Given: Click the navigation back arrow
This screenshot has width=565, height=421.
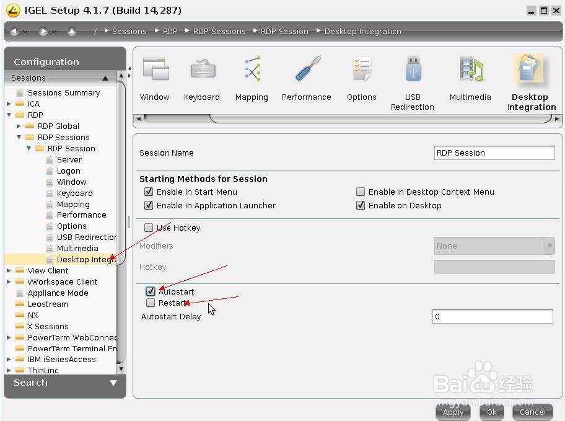Looking at the screenshot, I should 14,32.
